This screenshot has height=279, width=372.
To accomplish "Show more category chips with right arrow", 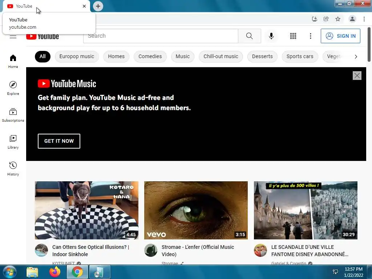I will tap(356, 57).
